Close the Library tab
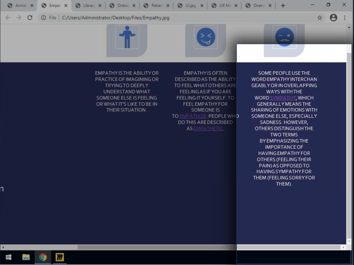Screen dimensions: 354x265 click(100, 6)
